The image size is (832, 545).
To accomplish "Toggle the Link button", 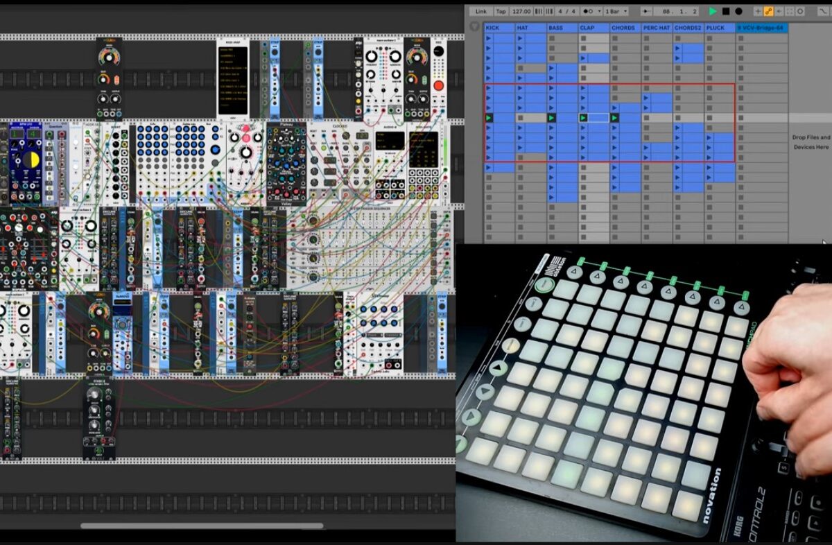I will (480, 11).
